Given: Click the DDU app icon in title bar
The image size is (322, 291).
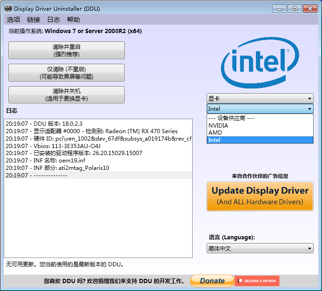Looking at the screenshot, I should pos(8,8).
